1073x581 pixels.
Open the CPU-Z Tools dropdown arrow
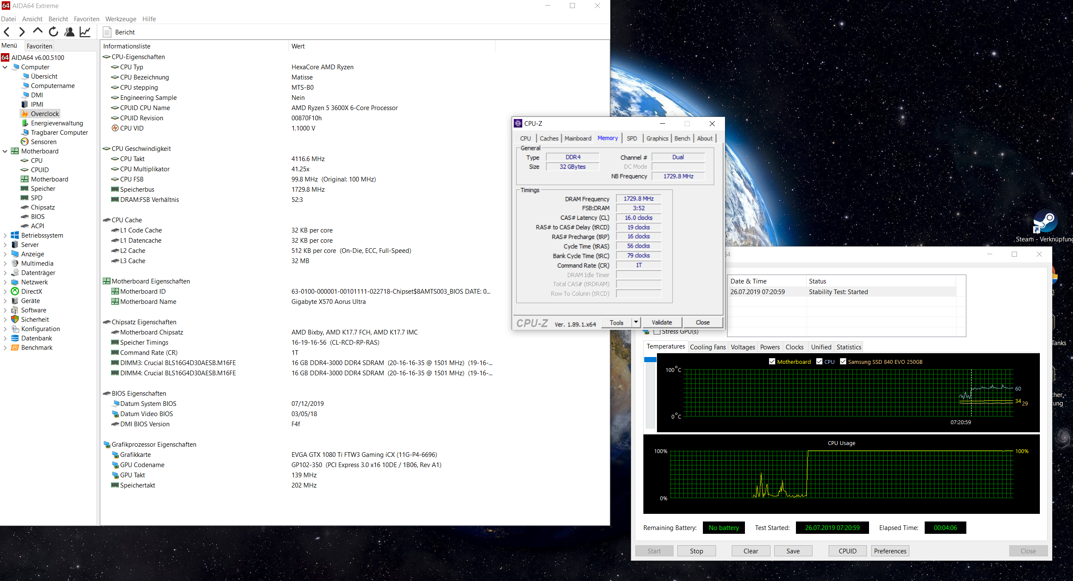click(636, 322)
